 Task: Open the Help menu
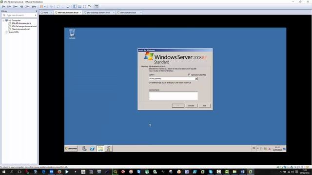point(34,6)
